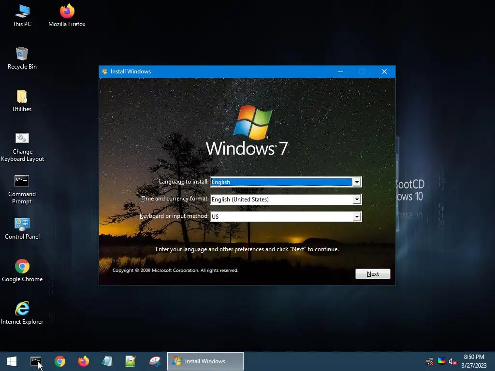The width and height of the screenshot is (495, 371).
Task: Select Install Windows taskbar button
Action: [205, 361]
